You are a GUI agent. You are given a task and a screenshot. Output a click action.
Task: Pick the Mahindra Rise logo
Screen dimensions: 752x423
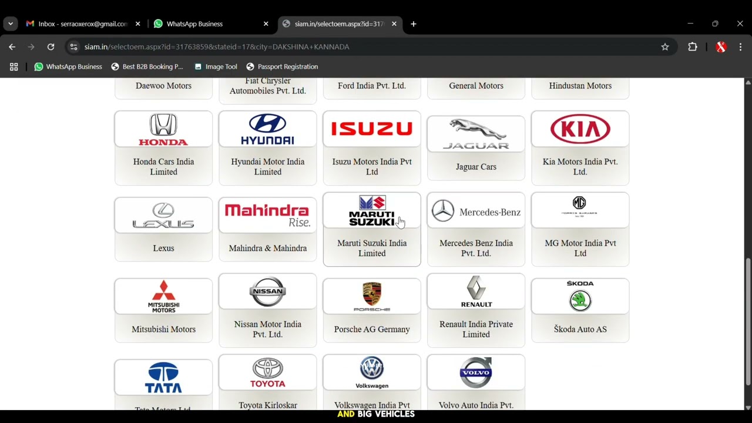pos(267,216)
